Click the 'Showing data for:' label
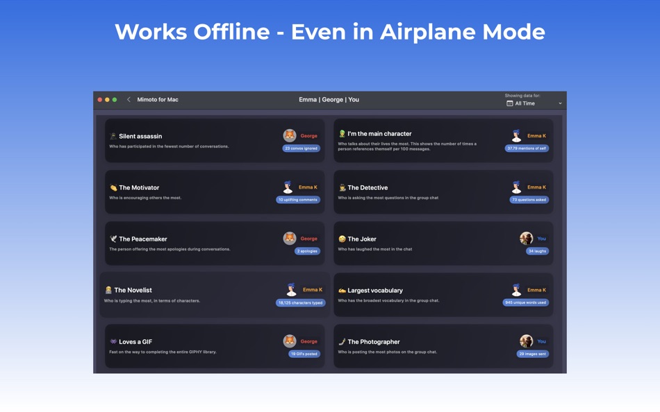The height and width of the screenshot is (412, 660). (x=522, y=96)
